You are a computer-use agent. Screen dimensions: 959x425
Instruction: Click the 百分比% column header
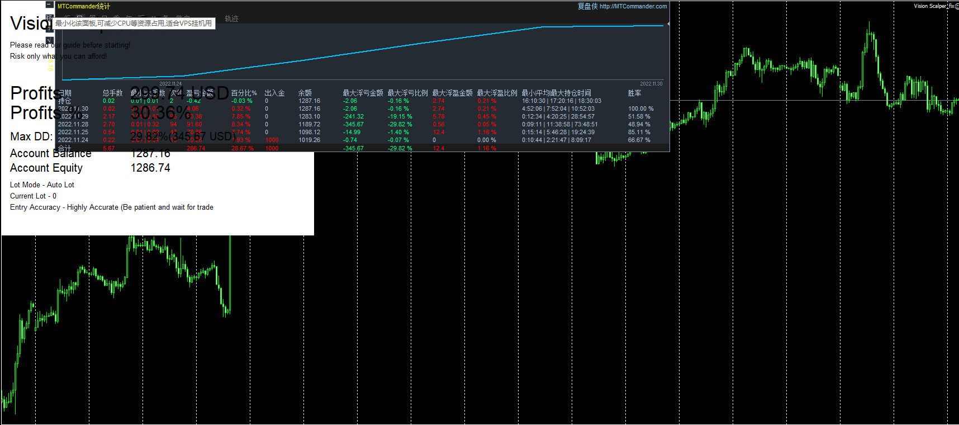pyautogui.click(x=244, y=93)
